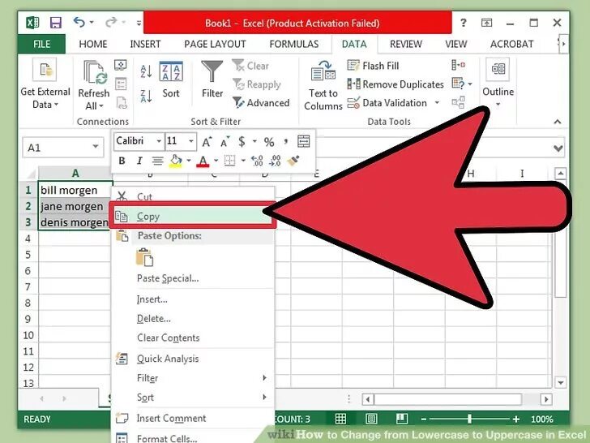The height and width of the screenshot is (443, 590).
Task: Click the Text to Columns icon
Action: 323,71
